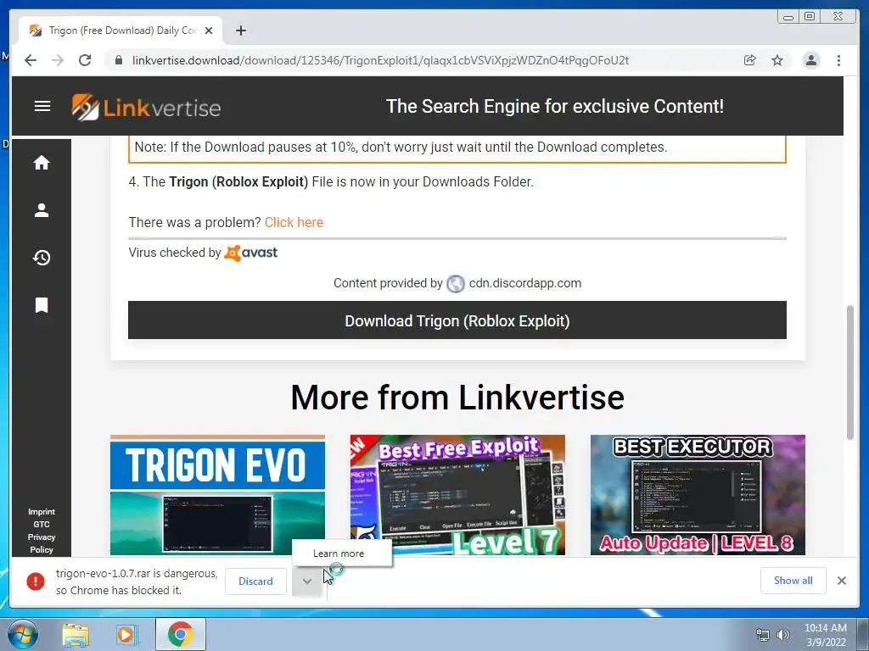Screen dimensions: 869x651
Task: Bookmark this page with the star
Action: tap(777, 60)
